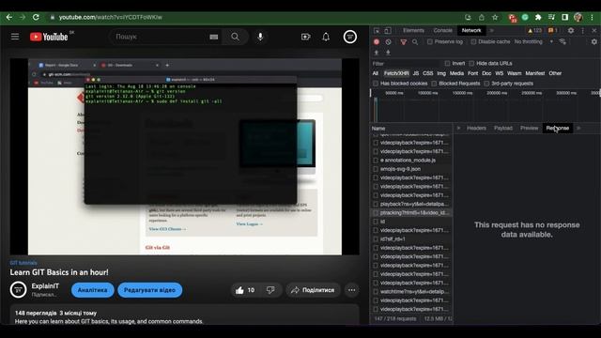Check 3rd-party requests option
The width and height of the screenshot is (601, 338).
click(486, 84)
